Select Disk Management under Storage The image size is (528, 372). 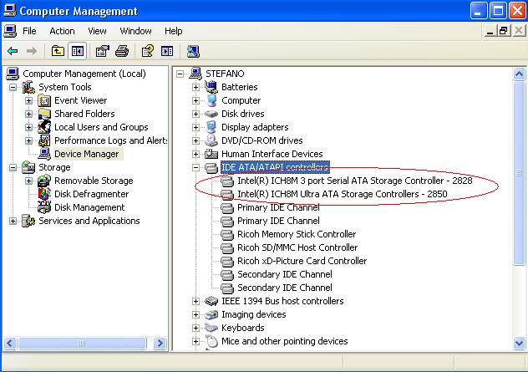coord(89,207)
